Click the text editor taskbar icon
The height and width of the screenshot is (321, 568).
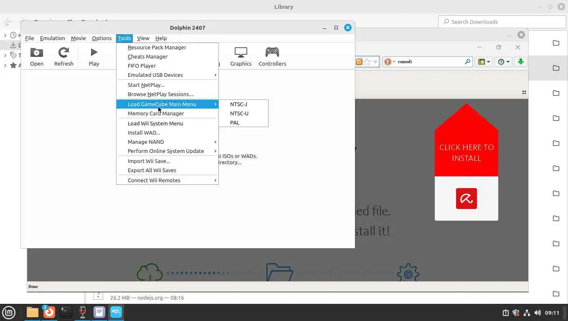pos(99,312)
